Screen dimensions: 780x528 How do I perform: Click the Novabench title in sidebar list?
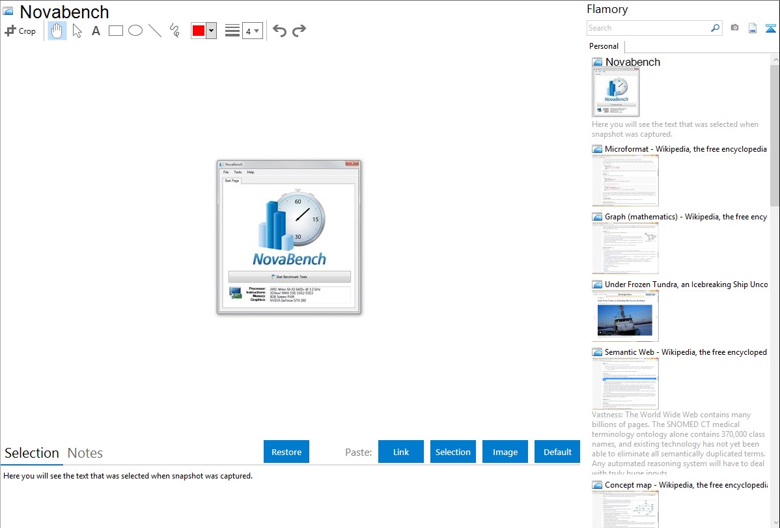(x=633, y=63)
